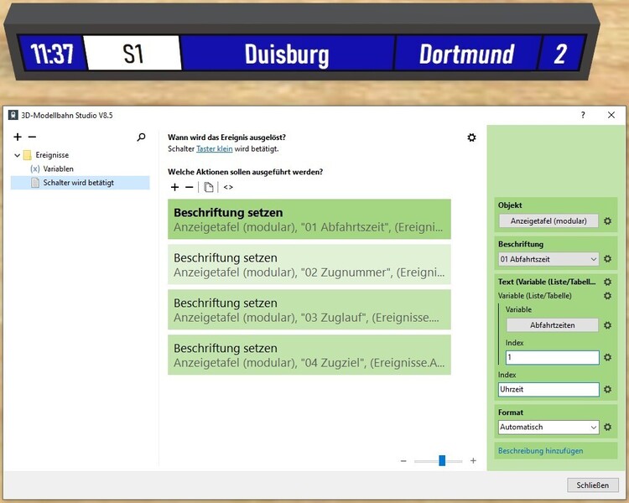The height and width of the screenshot is (503, 629).
Task: Select the '03 Zuglauf' Beschriftung setzen action
Action: (309, 309)
